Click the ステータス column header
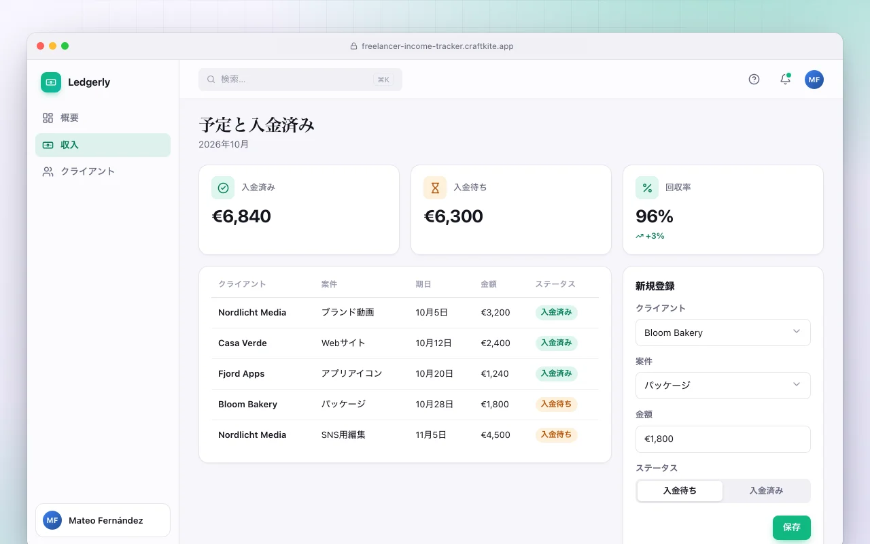The height and width of the screenshot is (544, 870). (555, 284)
